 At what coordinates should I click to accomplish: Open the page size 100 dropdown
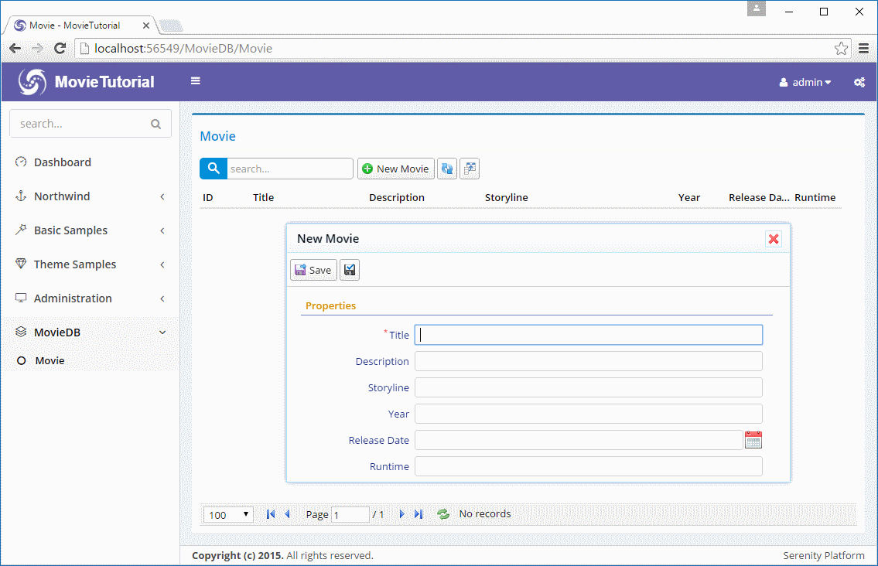(228, 515)
